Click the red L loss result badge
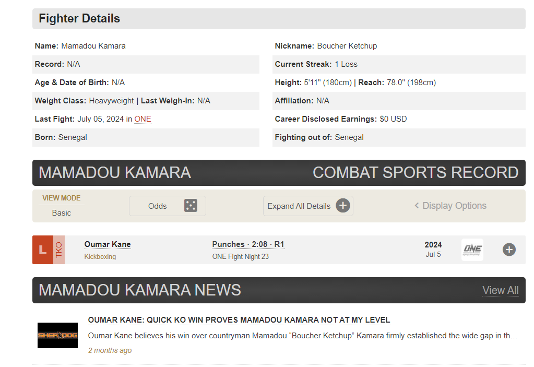534x367 pixels. click(43, 250)
